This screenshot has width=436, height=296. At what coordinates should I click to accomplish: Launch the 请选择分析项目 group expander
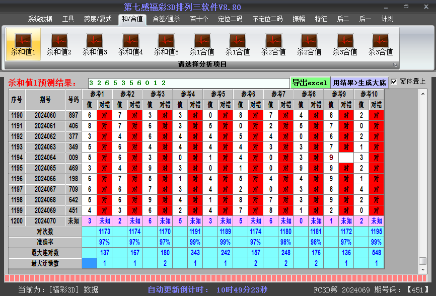395,65
